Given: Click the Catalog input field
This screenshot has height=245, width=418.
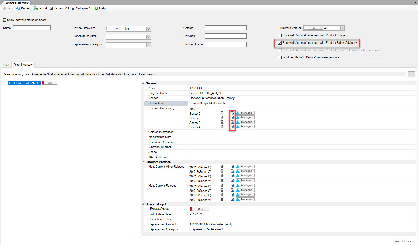Looking at the screenshot, I should 226,28.
